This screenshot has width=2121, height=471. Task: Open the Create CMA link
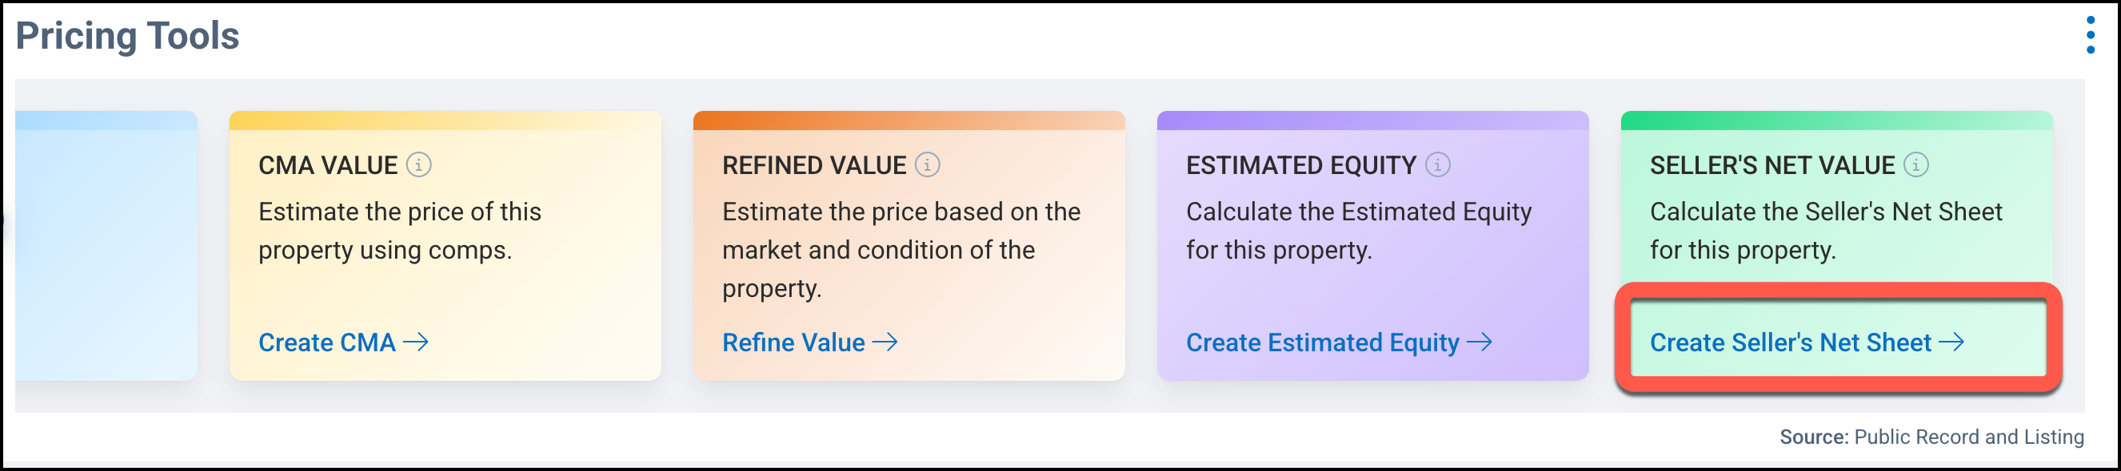328,342
